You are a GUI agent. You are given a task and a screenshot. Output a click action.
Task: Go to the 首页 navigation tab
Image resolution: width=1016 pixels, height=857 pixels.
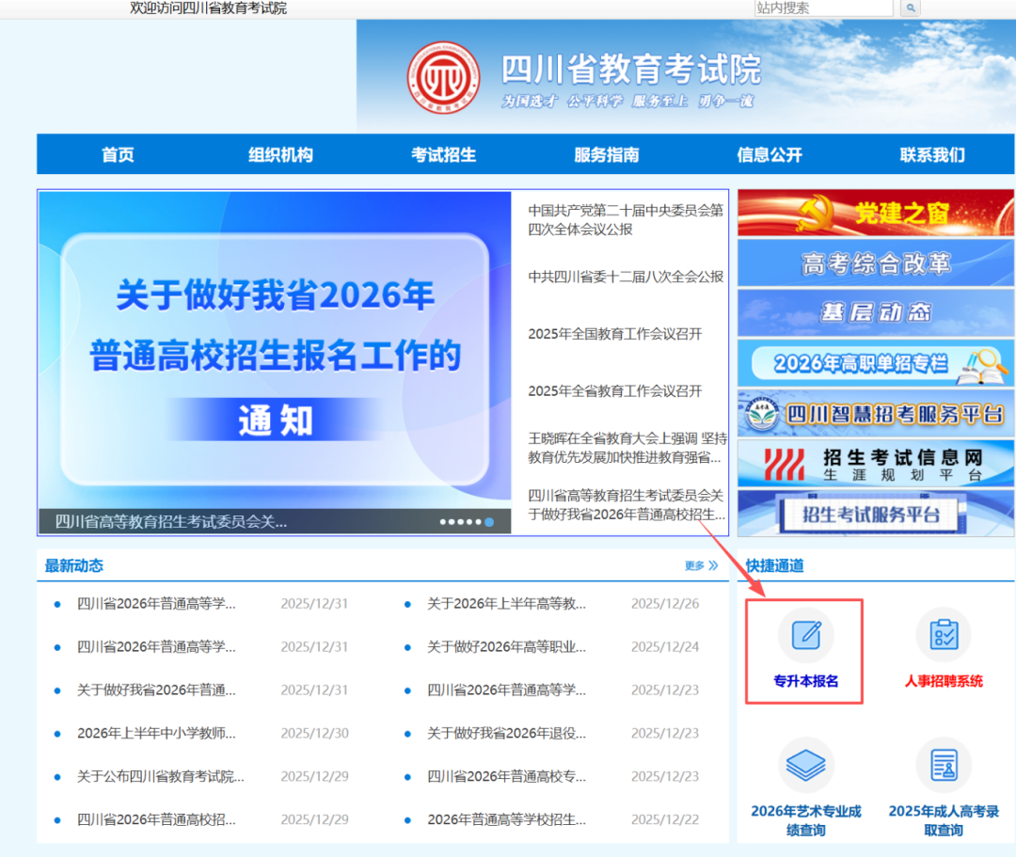click(118, 155)
